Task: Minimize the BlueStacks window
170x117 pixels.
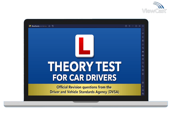Action: tap(133, 26)
